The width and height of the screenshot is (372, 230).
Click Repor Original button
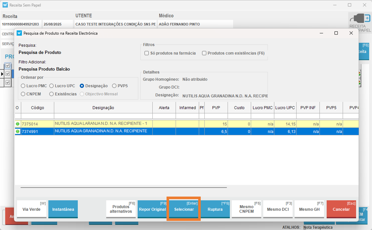pyautogui.click(x=152, y=209)
